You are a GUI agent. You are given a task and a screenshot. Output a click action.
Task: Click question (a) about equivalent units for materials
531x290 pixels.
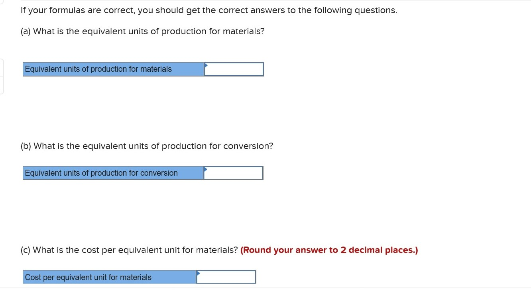pyautogui.click(x=142, y=31)
